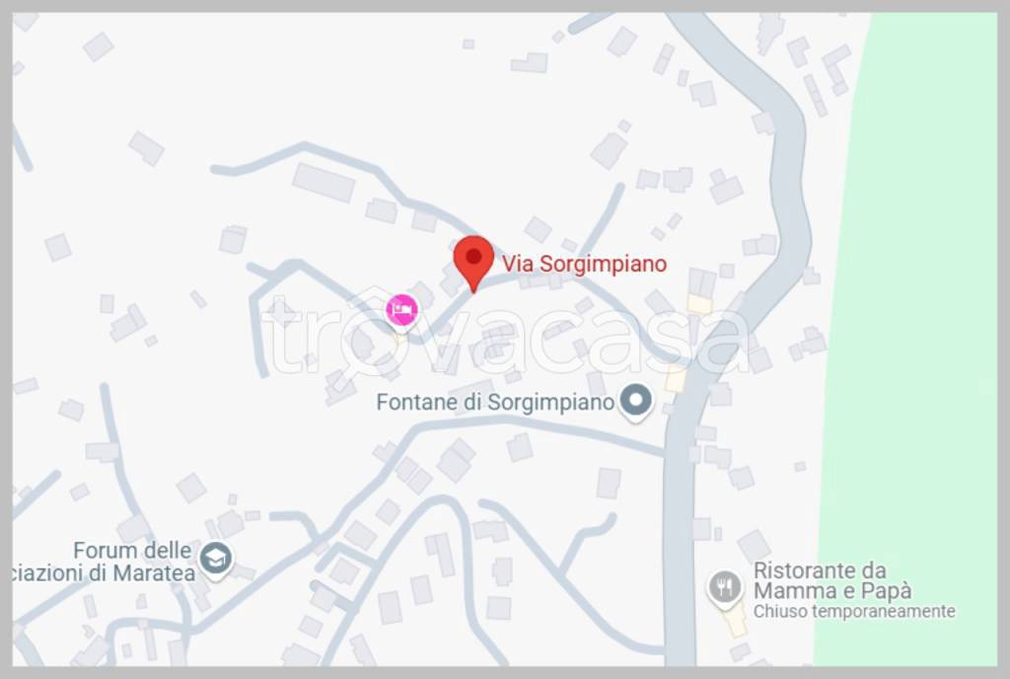The width and height of the screenshot is (1010, 679).
Task: Click the Fontane di Sorgimpiano marker icon
Action: pyautogui.click(x=636, y=402)
